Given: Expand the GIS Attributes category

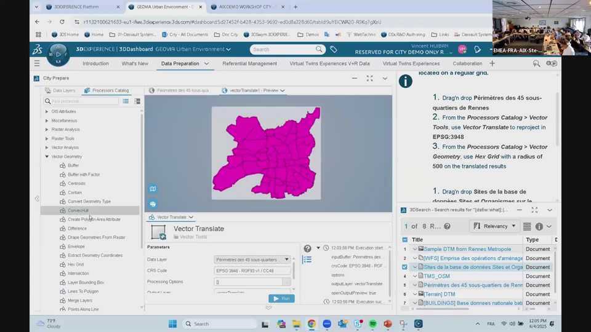Looking at the screenshot, I should coord(47,112).
